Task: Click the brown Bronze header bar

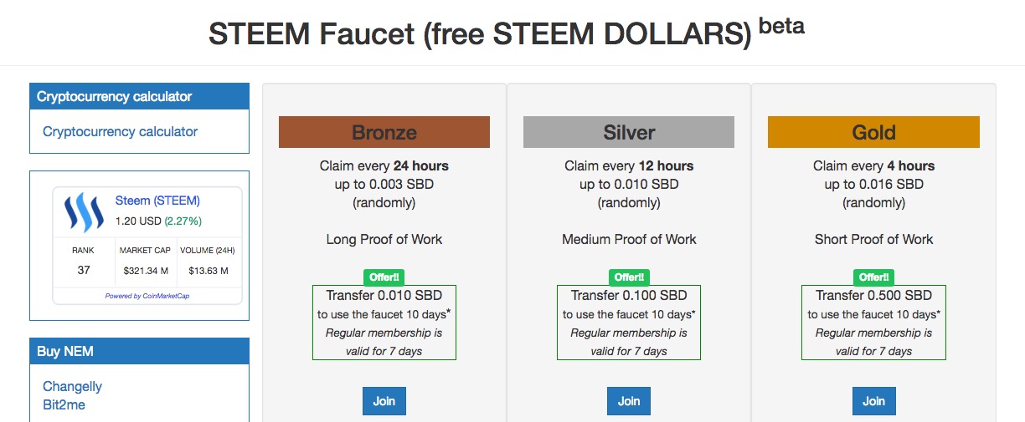Action: click(x=384, y=132)
